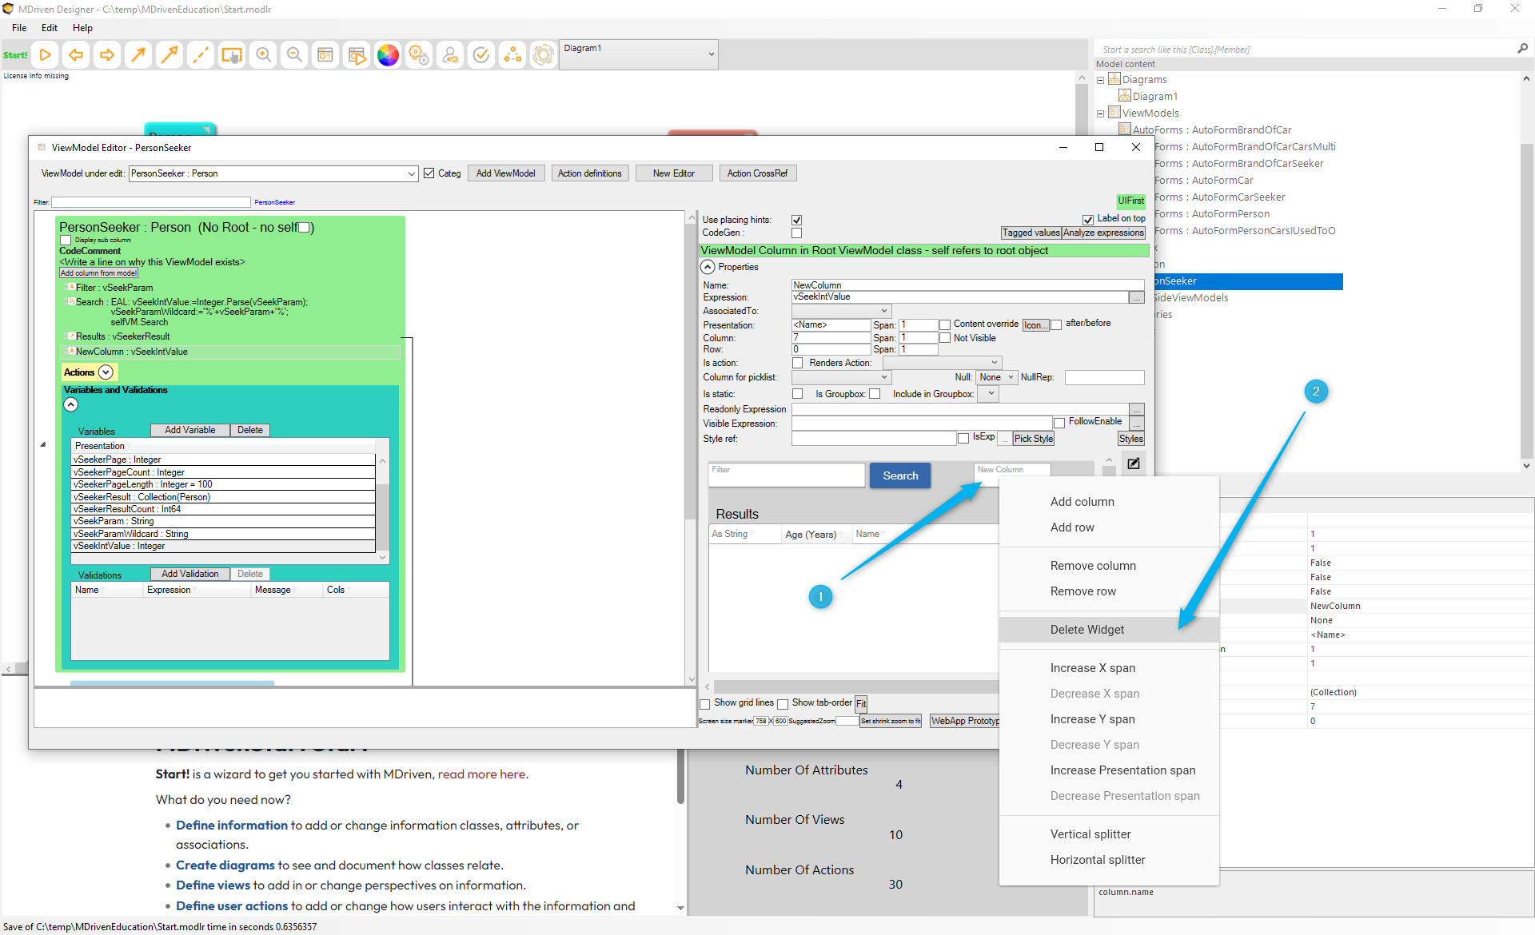
Task: Click the zoom in magnifier icon
Action: 263,55
